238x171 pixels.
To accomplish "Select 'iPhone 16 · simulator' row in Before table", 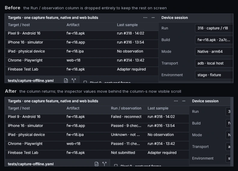I will pos(82,44).
